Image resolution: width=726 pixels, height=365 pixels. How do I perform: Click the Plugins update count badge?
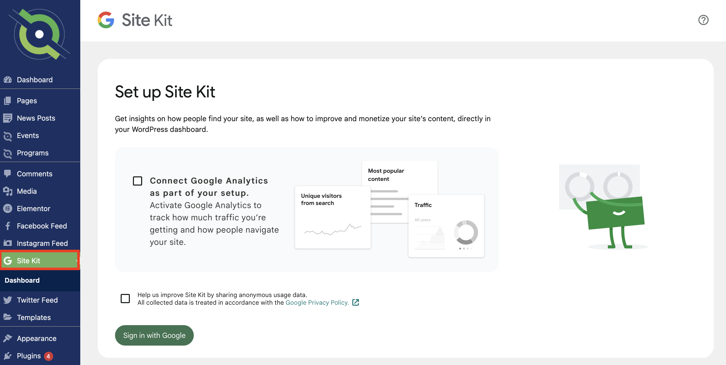click(x=49, y=356)
